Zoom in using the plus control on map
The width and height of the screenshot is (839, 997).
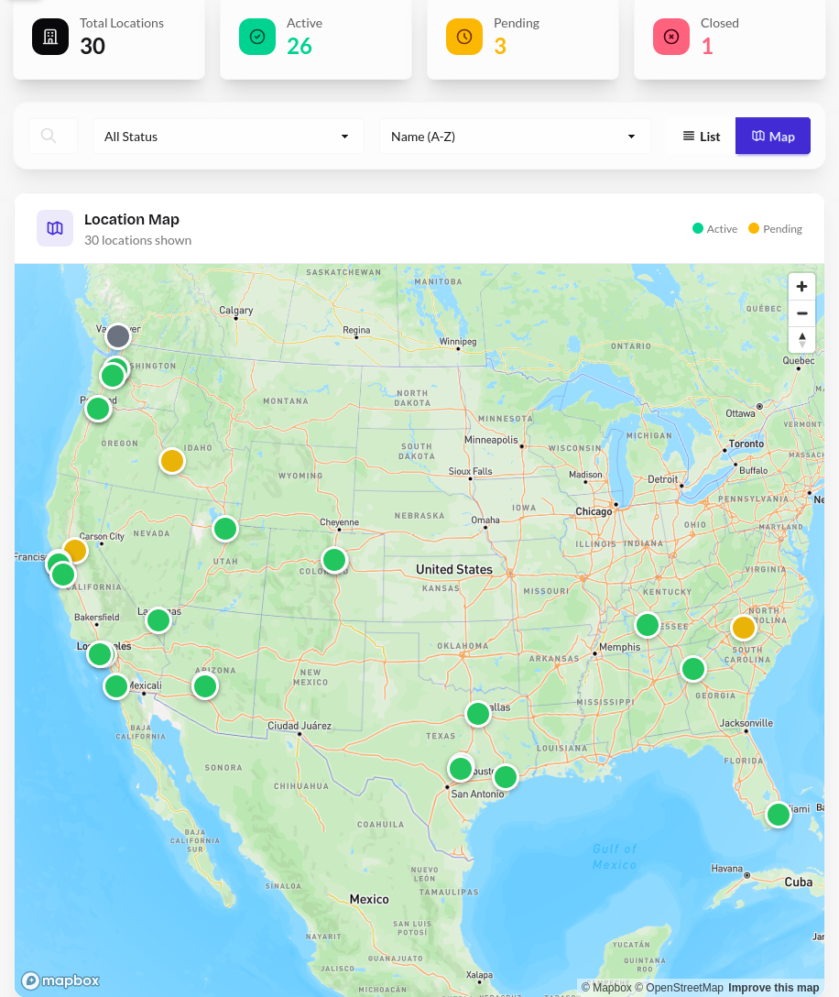click(801, 286)
